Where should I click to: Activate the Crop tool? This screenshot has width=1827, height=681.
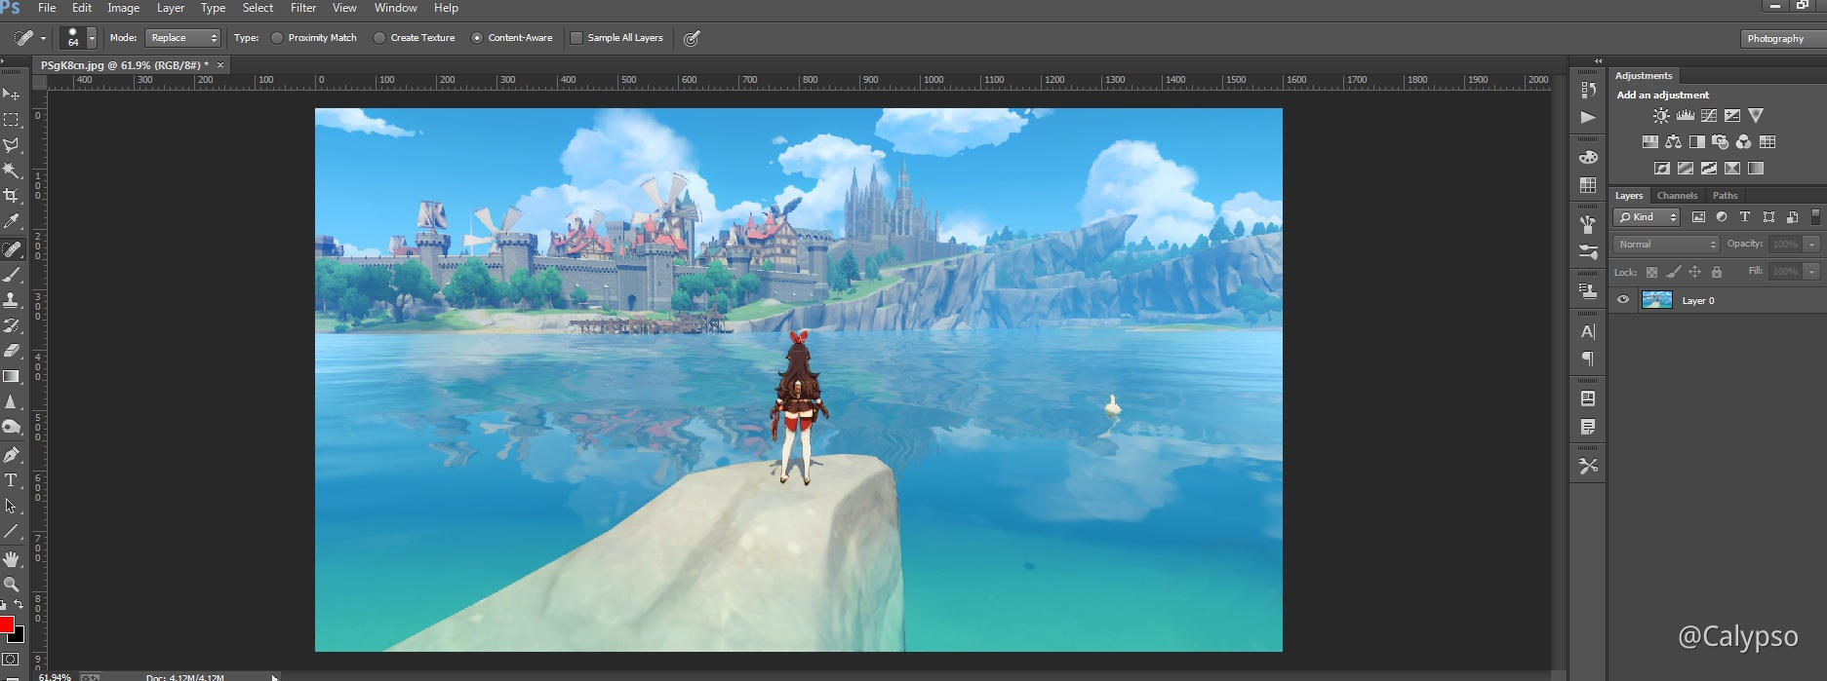tap(11, 196)
